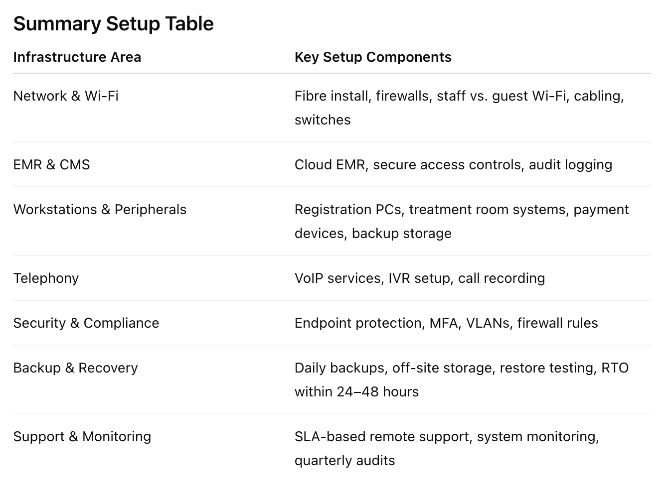
Task: Click the 'devices, backup storage' line
Action: point(373,234)
